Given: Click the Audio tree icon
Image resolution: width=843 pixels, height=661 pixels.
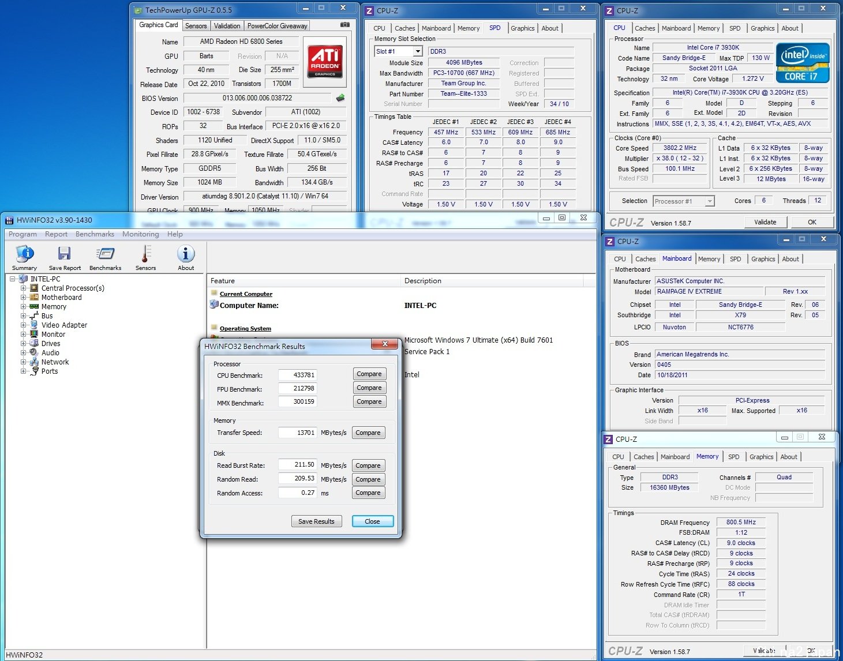Looking at the screenshot, I should (x=34, y=352).
